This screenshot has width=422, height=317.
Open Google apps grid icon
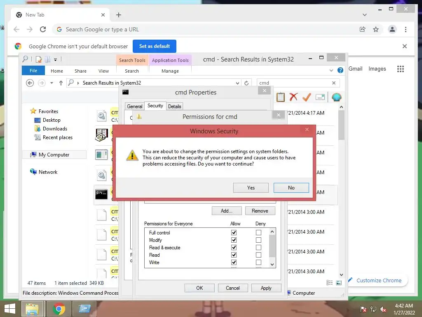[401, 69]
